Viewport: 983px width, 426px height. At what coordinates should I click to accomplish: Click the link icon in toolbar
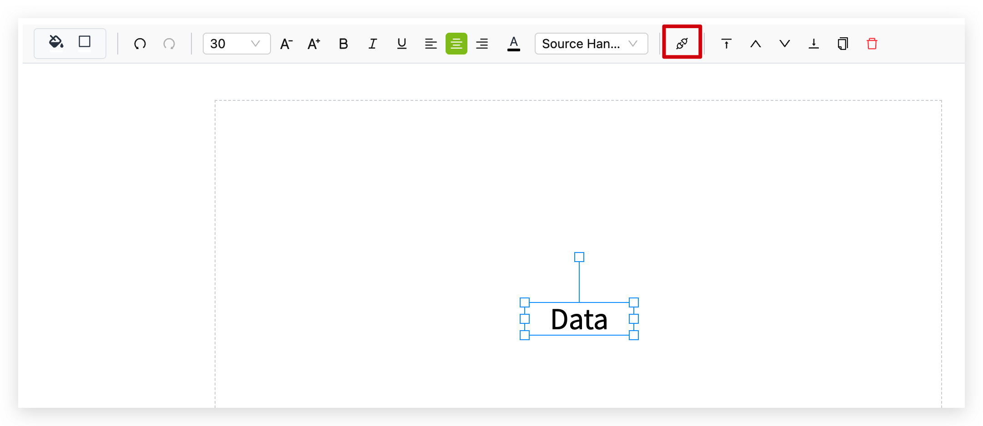coord(682,44)
